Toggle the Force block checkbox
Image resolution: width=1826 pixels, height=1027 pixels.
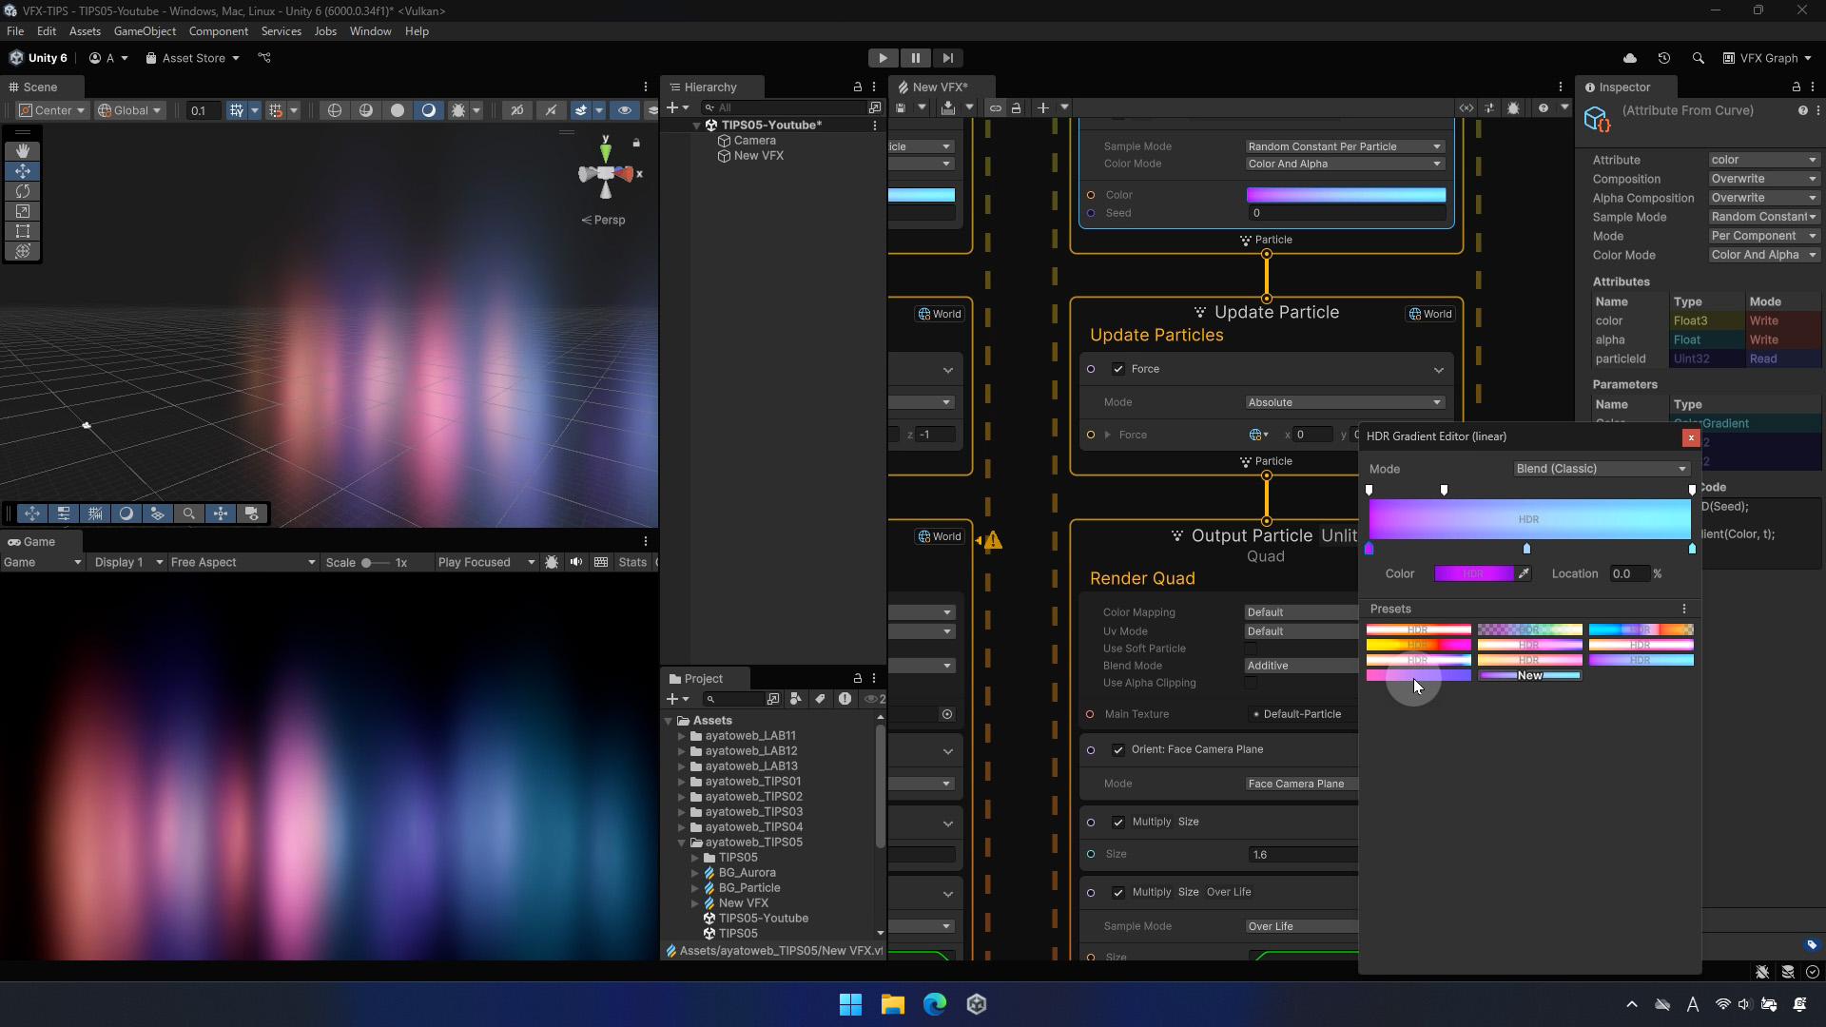point(1118,369)
